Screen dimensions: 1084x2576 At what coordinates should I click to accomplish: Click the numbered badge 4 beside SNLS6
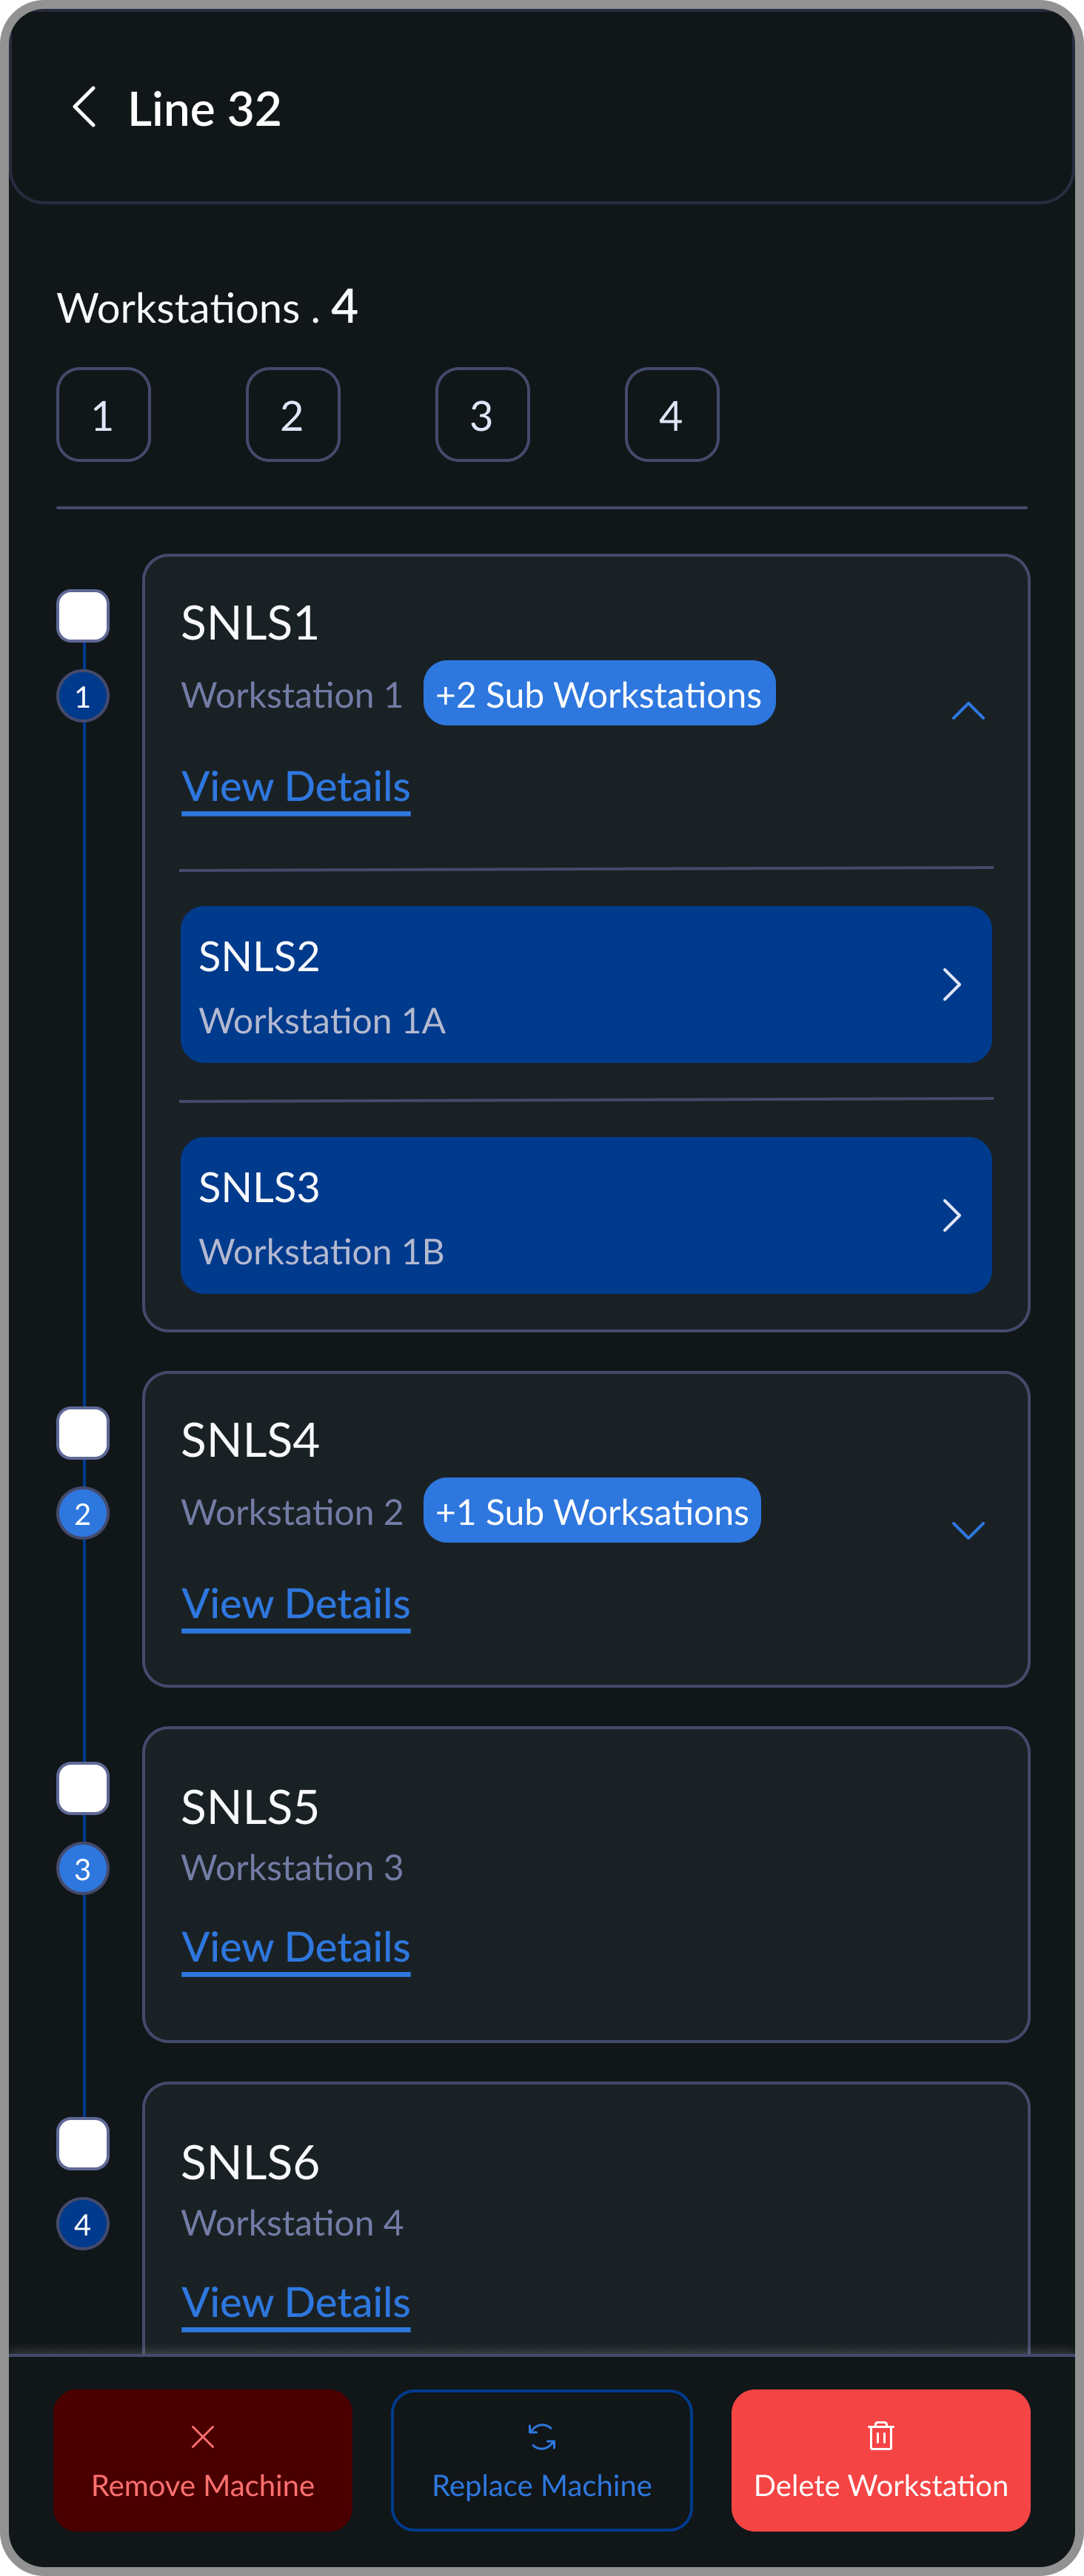click(83, 2224)
